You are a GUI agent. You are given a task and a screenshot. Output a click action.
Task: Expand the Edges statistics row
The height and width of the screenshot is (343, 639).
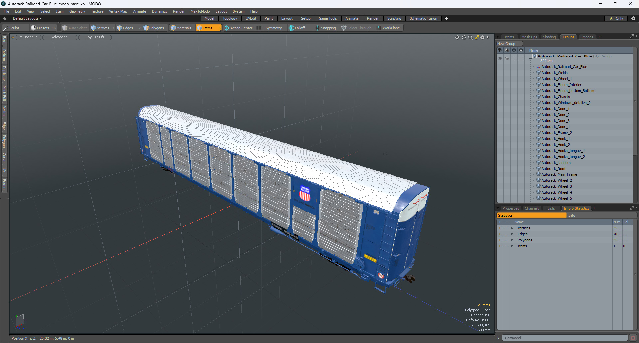512,234
